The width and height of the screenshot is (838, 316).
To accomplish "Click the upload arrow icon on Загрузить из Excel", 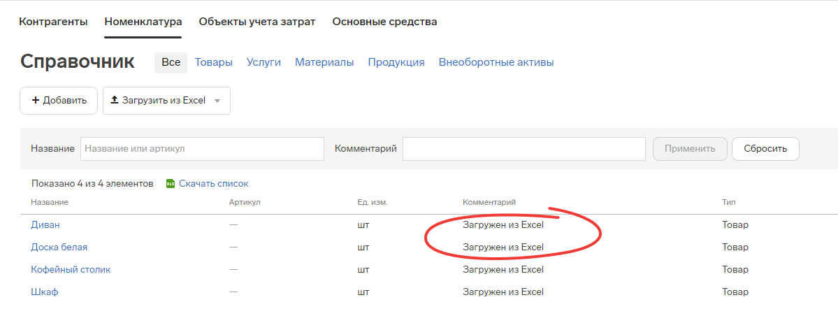I will [x=114, y=100].
